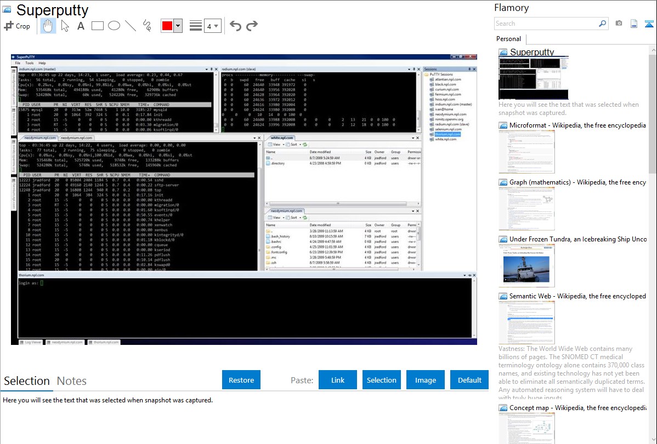Click the Concept map - Wikipedia title
657x444 pixels.
pos(578,407)
